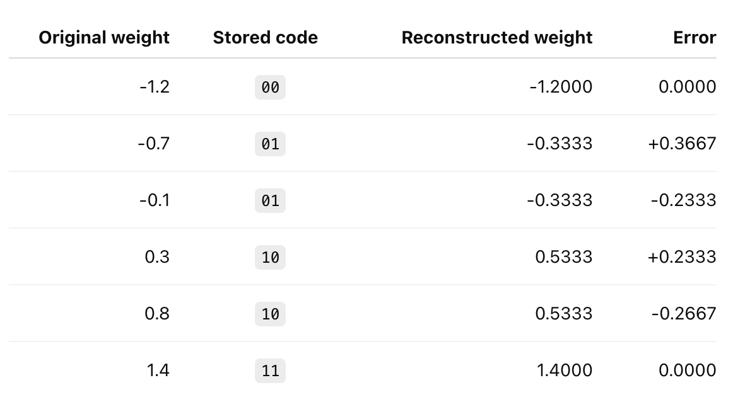Click the error value +0.2333
The height and width of the screenshot is (402, 733).
point(682,257)
